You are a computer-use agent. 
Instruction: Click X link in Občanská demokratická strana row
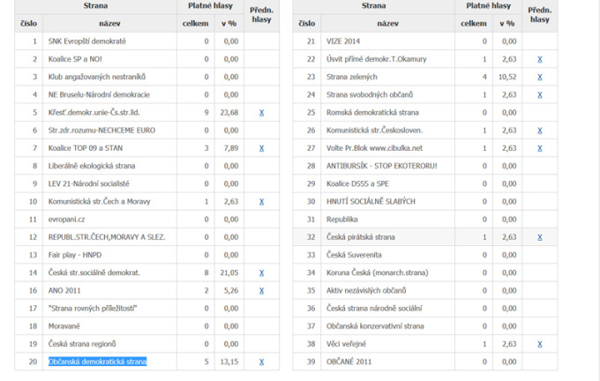[x=261, y=362]
